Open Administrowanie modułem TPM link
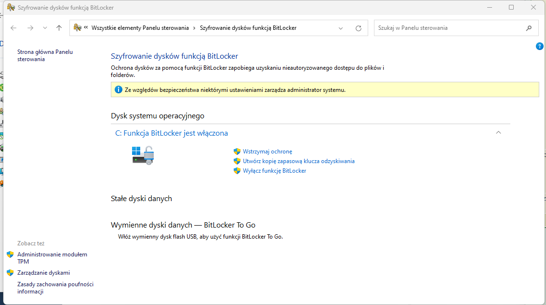Image resolution: width=546 pixels, height=305 pixels. (x=52, y=258)
